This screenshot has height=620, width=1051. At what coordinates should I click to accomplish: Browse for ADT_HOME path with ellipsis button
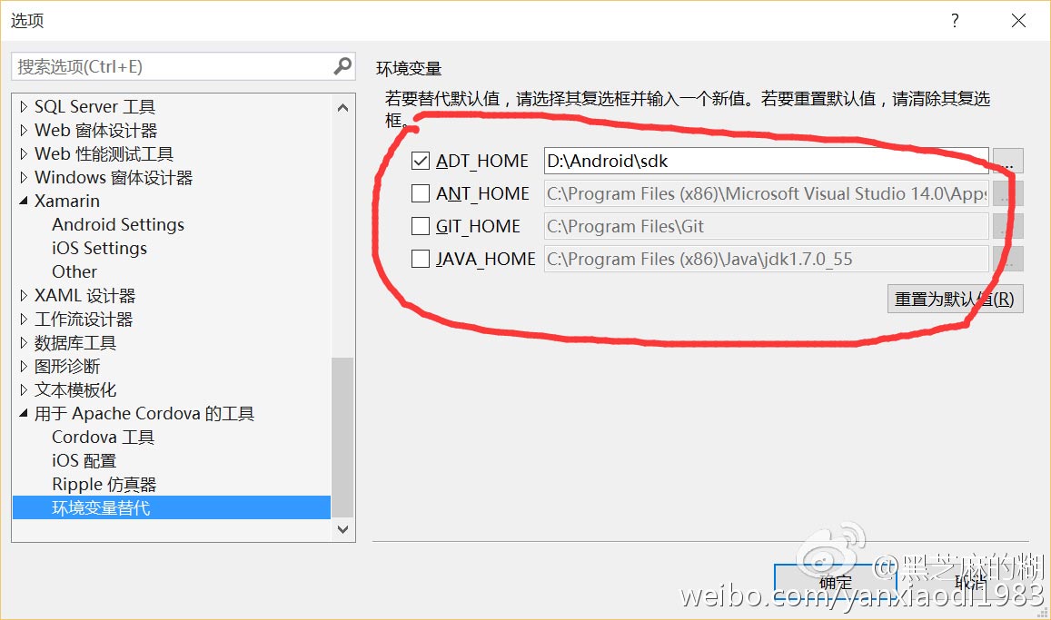(x=1007, y=161)
